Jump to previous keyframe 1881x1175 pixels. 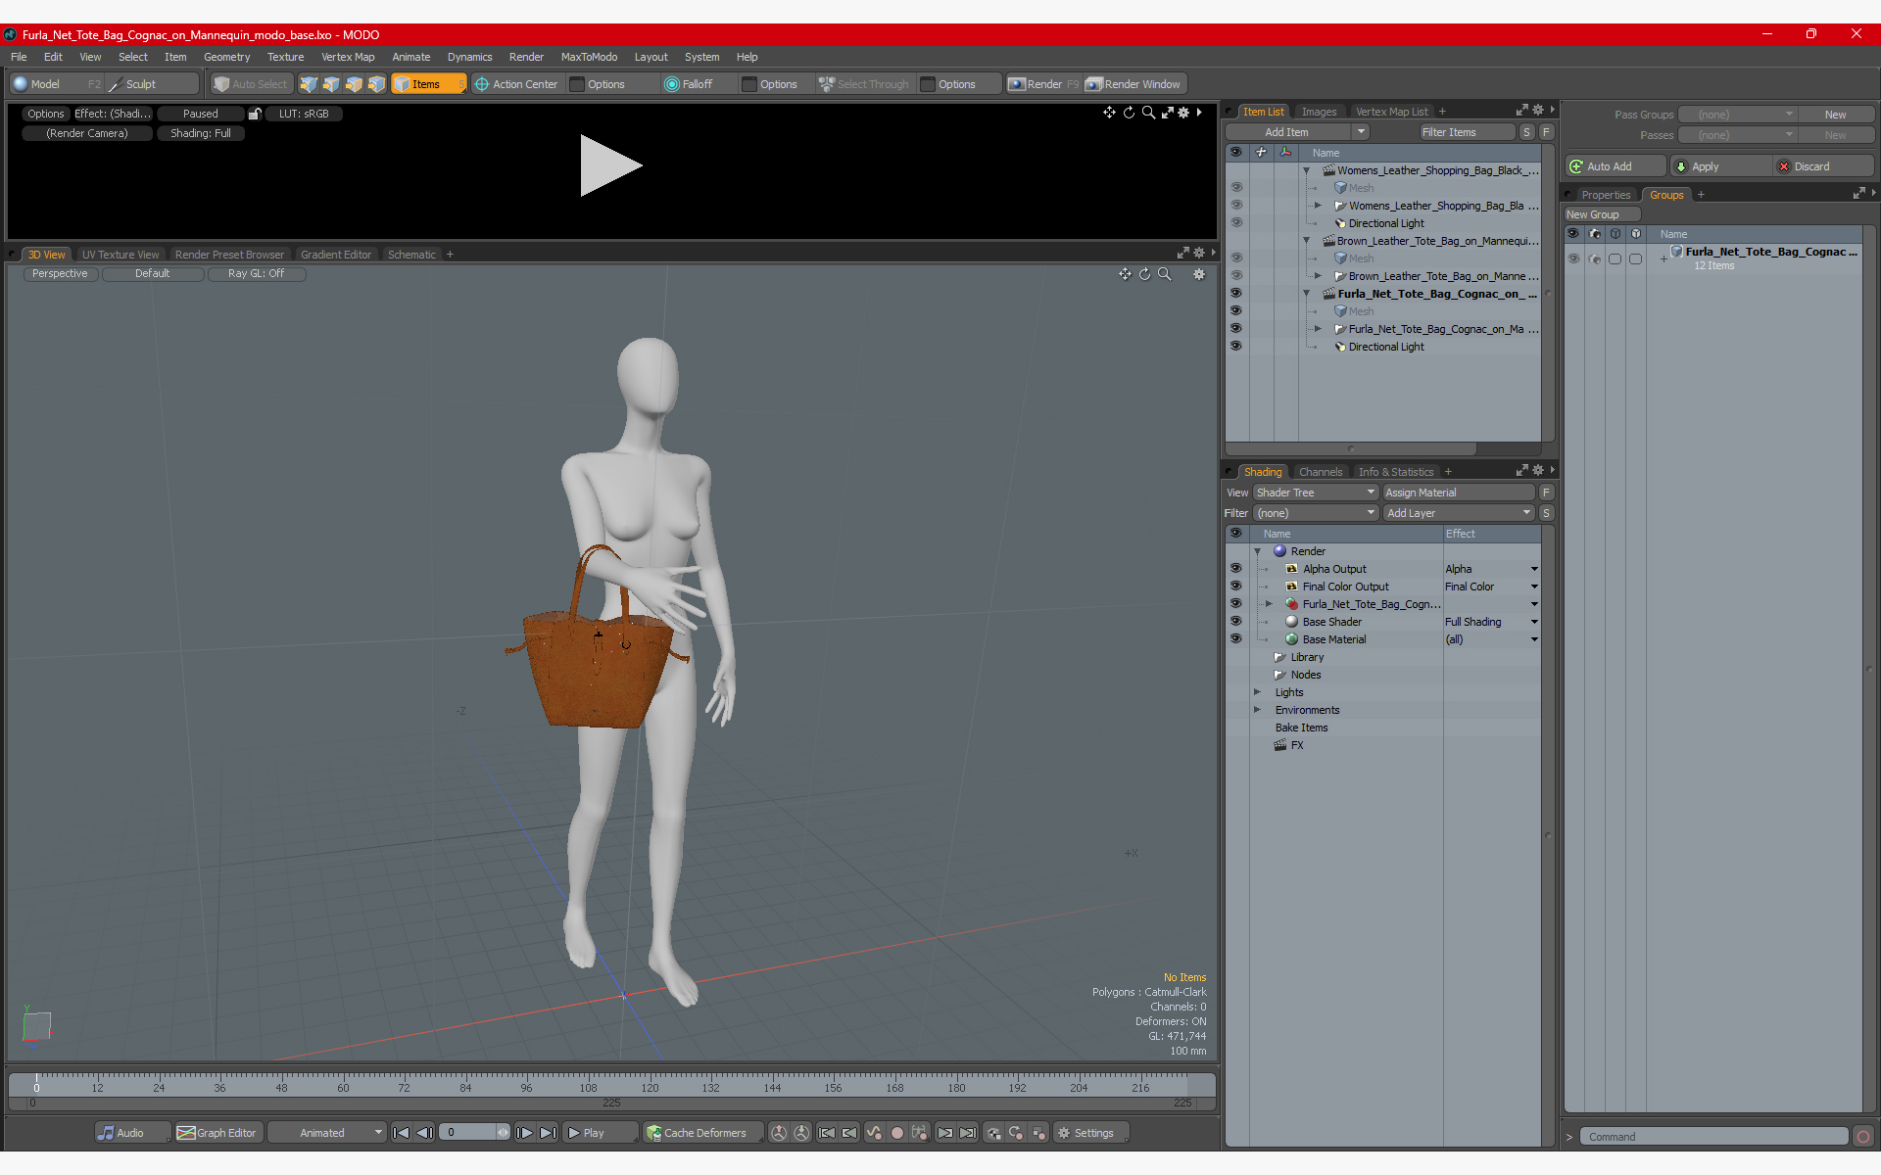(x=849, y=1133)
